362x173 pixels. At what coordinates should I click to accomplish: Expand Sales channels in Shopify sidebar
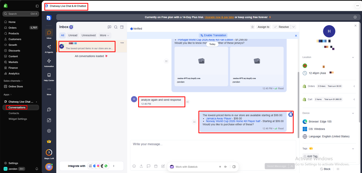13,81
